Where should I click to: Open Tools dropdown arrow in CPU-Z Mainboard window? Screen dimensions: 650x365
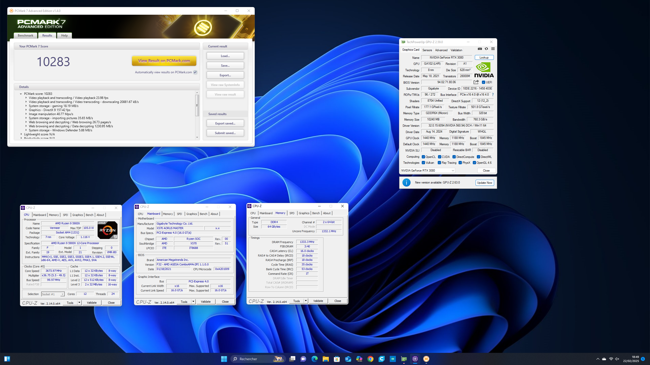(x=193, y=302)
